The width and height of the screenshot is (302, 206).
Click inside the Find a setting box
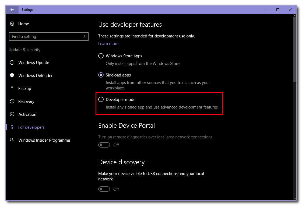[x=43, y=36]
